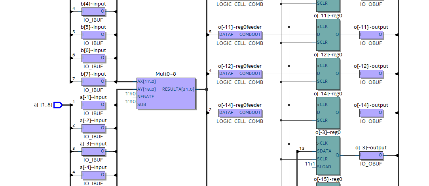Select the o[-11]~reg0 register block
Screen dimensions: 429x186
click(328, 35)
